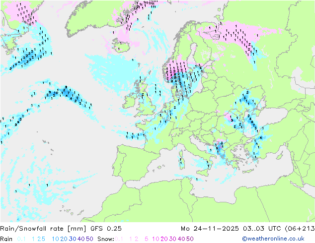Viewport: 315px width, 243px height.
Task: Select the Snow legend value 40
Action: 181,239
